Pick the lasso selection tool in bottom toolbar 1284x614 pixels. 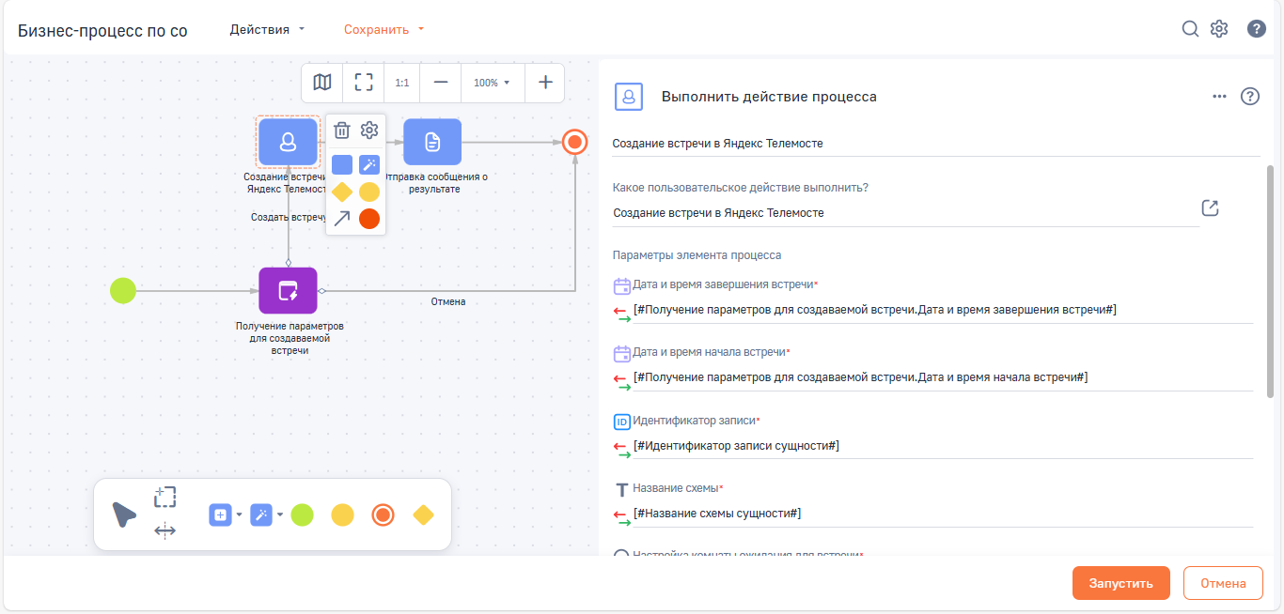click(x=164, y=497)
